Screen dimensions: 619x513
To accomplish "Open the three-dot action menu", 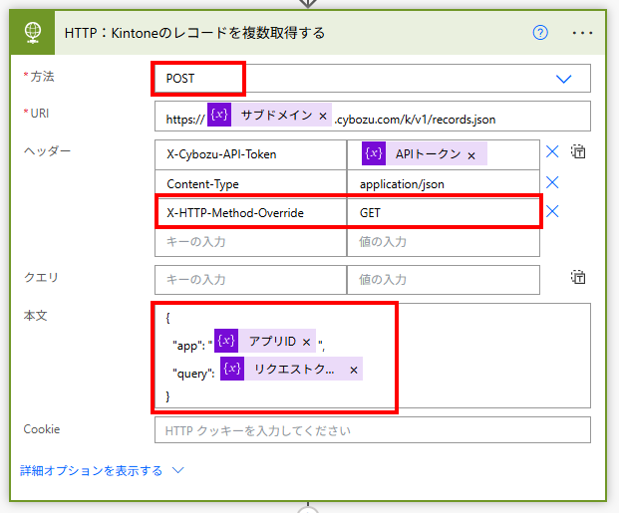I will 582,33.
